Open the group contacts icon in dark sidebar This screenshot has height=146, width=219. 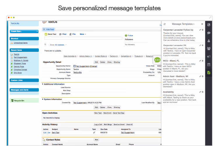click(x=209, y=49)
